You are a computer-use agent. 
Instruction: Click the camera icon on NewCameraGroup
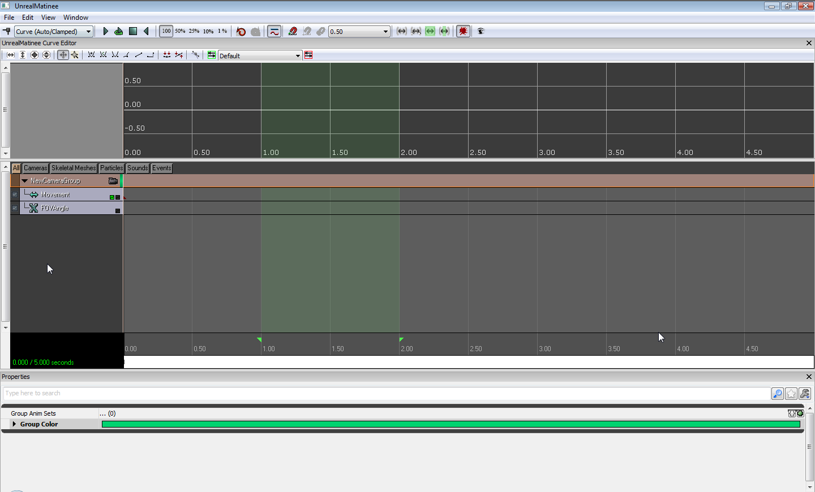coord(113,181)
